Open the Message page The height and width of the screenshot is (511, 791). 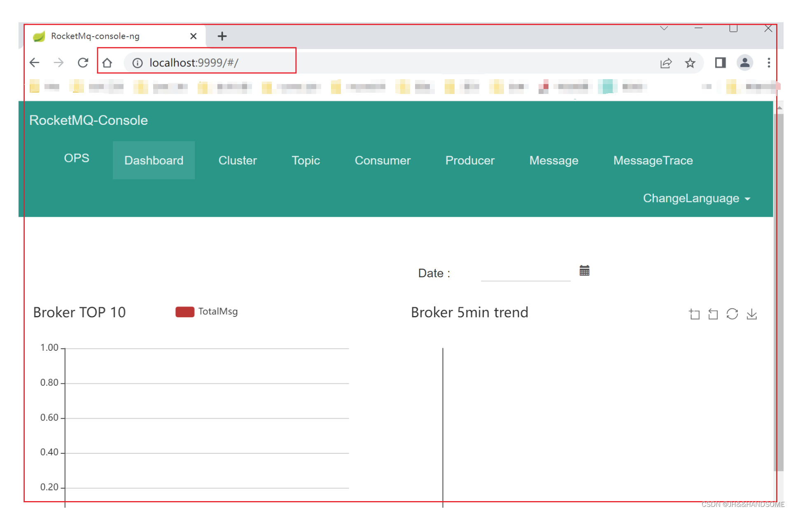[x=554, y=160]
